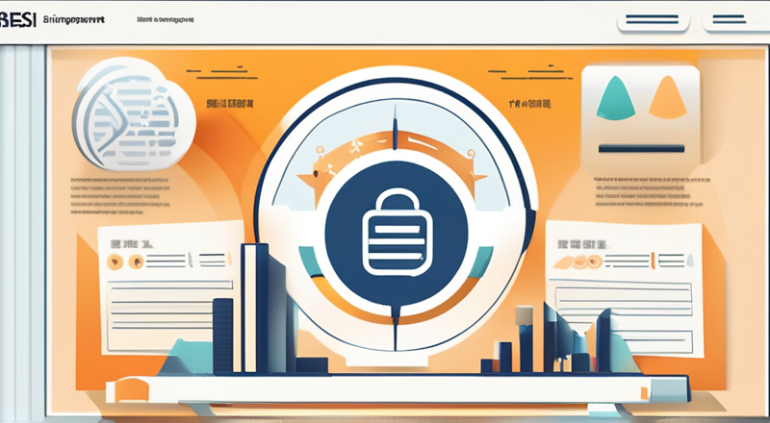Click the second header menu item
The width and height of the screenshot is (770, 423).
tap(169, 19)
